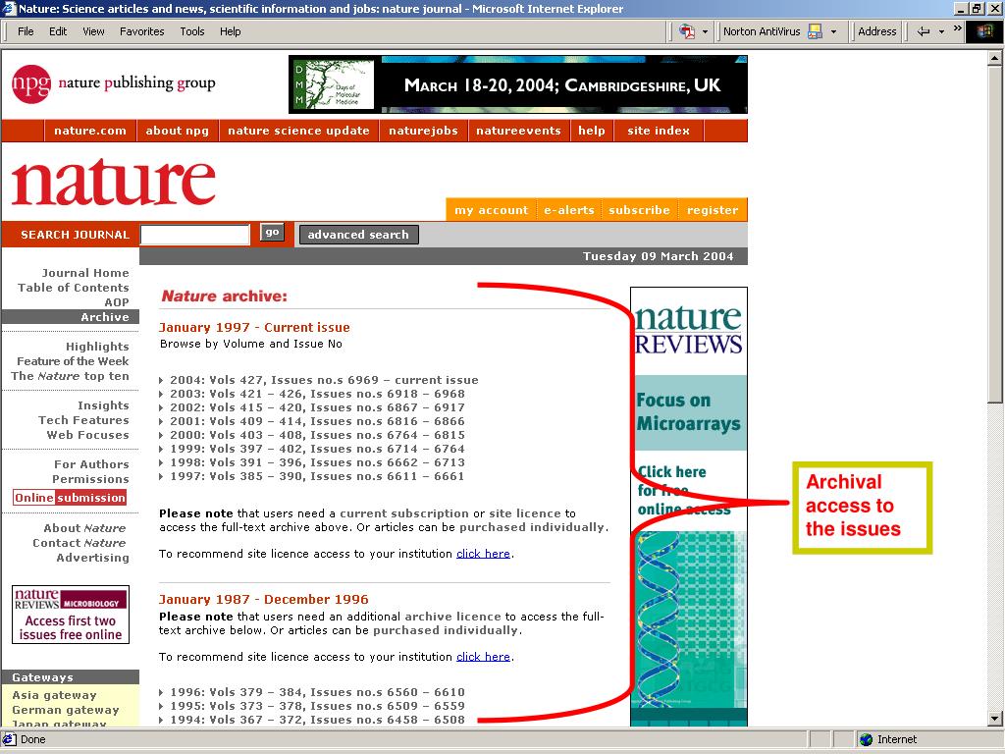This screenshot has width=1005, height=754.
Task: Open the naturejobs nav tab
Action: point(424,131)
